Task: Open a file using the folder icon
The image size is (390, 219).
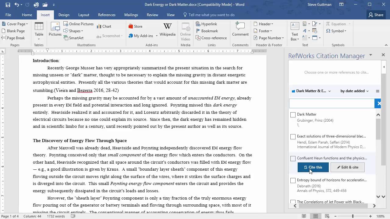Action: click(x=45, y=5)
